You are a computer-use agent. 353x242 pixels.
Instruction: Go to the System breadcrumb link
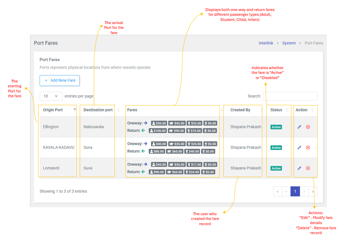click(289, 43)
